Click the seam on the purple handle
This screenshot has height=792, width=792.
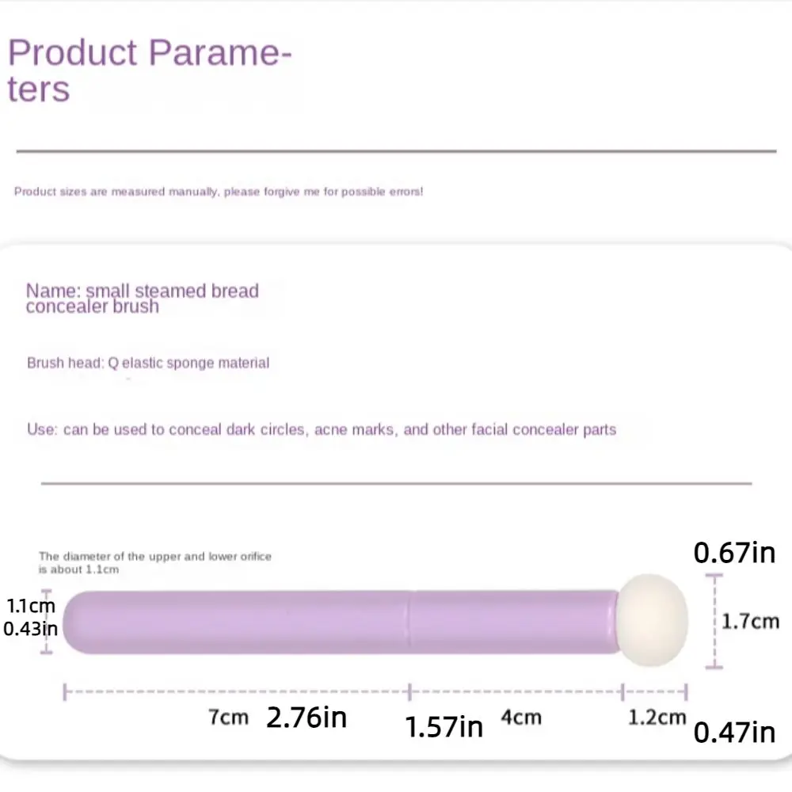409,622
